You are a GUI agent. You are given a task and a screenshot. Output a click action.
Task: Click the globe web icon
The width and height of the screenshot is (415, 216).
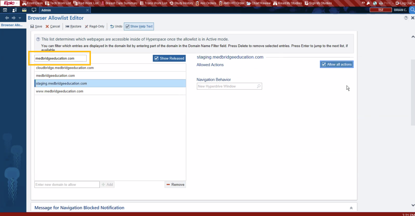click(x=375, y=3)
